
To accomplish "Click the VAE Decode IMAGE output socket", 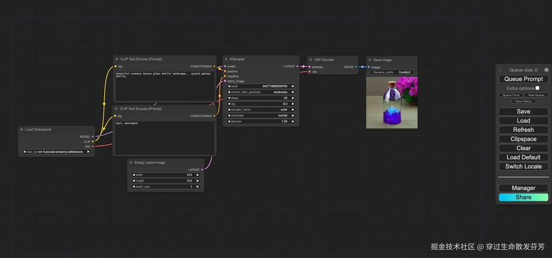I will [356, 67].
